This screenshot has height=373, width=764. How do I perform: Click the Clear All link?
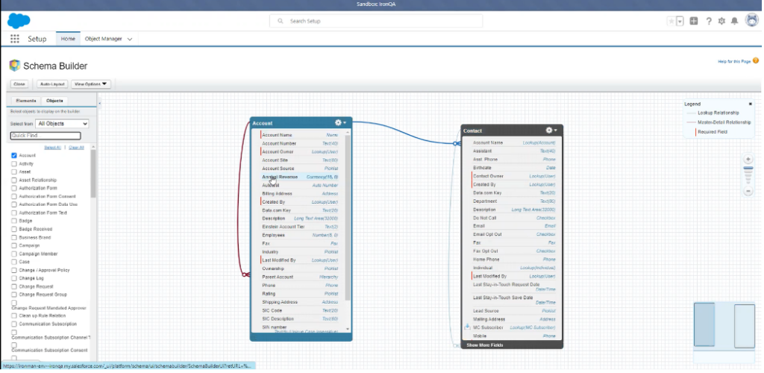pyautogui.click(x=77, y=148)
